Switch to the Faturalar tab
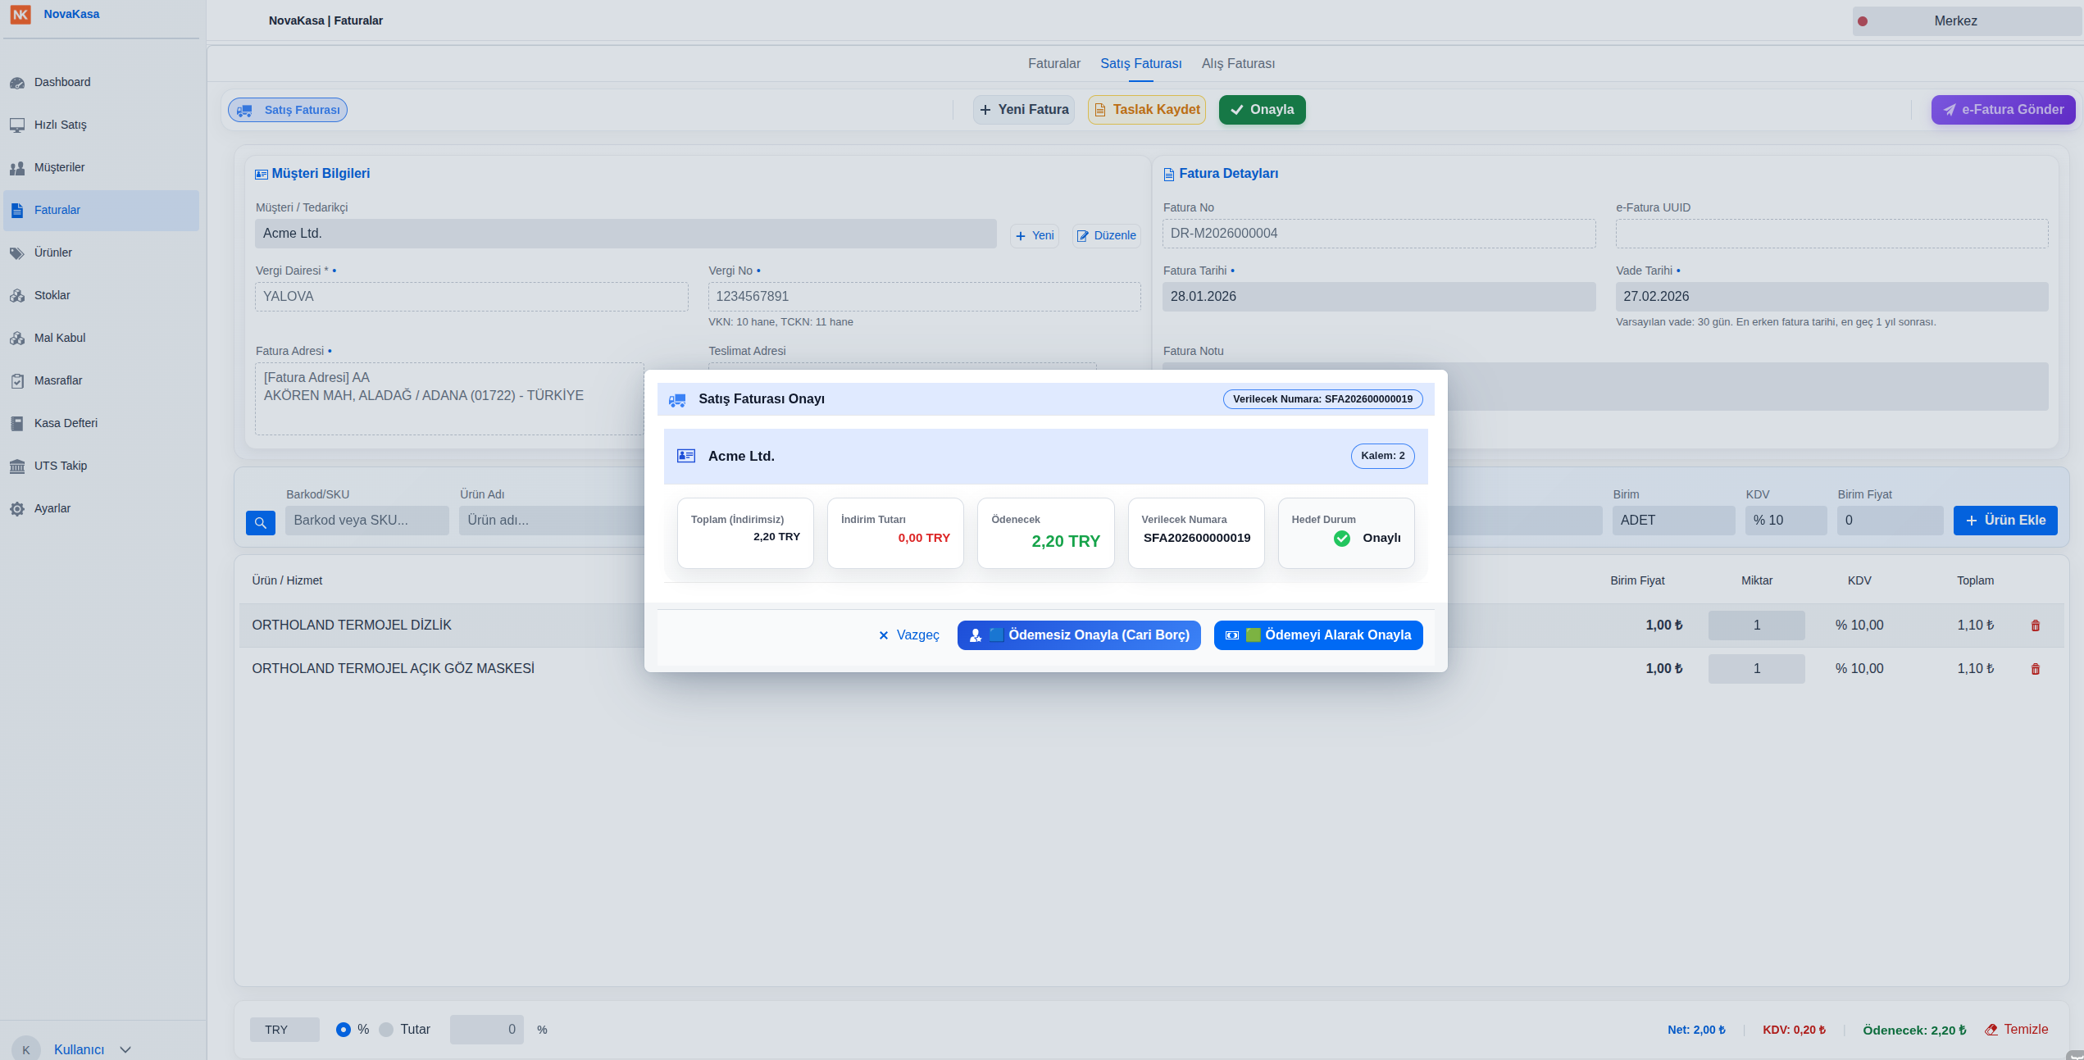Viewport: 2084px width, 1060px height. point(1053,64)
